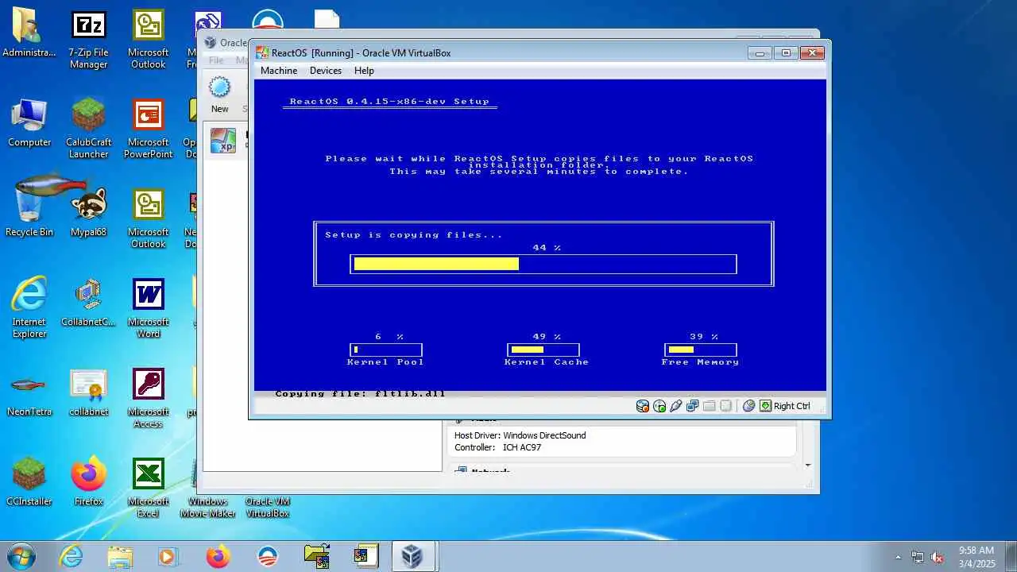Screen dimensions: 1017x572
Task: Click hard disk activity status icon
Action: coord(643,406)
